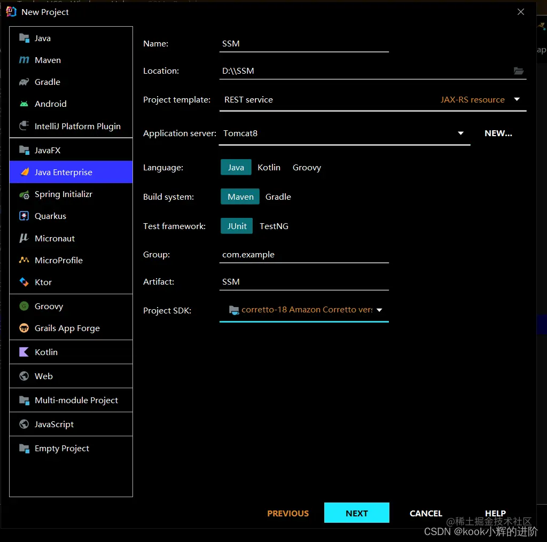Close the New Project dialog

click(520, 12)
